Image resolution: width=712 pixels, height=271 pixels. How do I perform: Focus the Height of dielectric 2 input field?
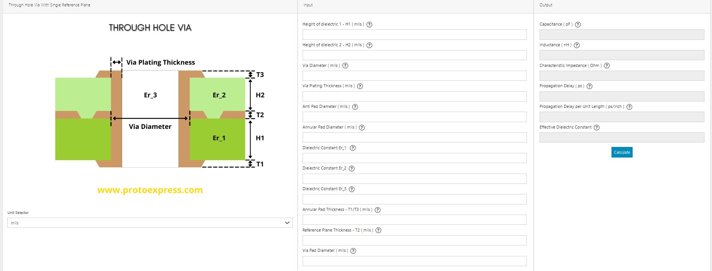tap(414, 55)
